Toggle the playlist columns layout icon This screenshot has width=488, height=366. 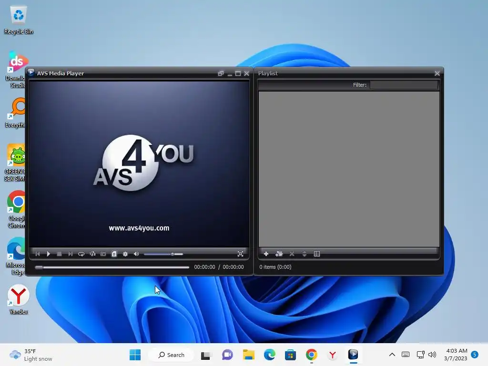click(317, 254)
